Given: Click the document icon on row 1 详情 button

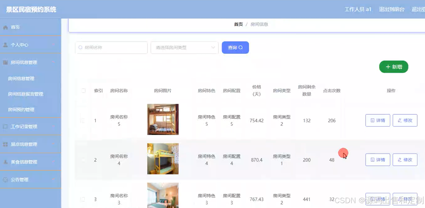Looking at the screenshot, I should pos(372,120).
